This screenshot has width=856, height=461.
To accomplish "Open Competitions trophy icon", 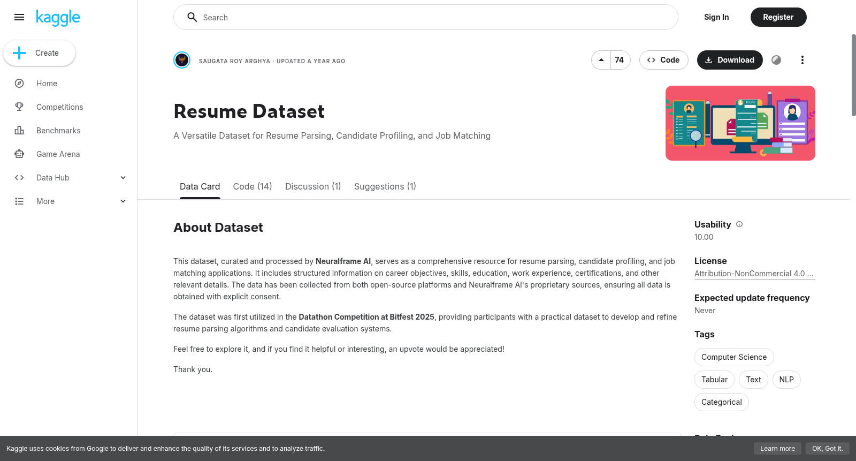I will coord(19,107).
